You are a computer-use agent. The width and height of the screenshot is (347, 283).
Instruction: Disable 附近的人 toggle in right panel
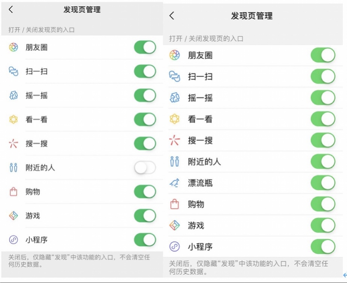click(323, 162)
